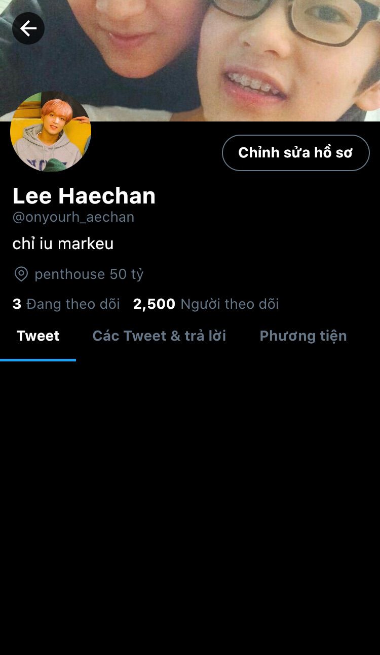Image resolution: width=380 pixels, height=655 pixels.
Task: Open the Người theo dõi followers list
Action: [x=206, y=304]
